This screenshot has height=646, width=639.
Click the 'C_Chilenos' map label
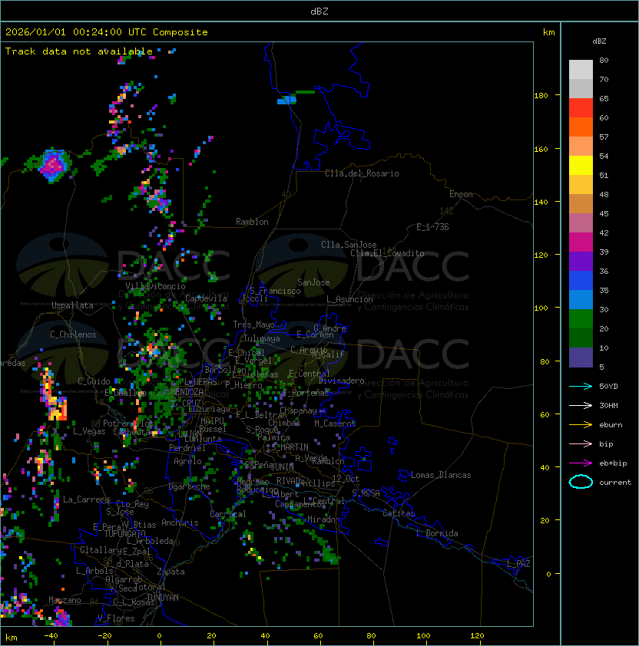point(73,335)
